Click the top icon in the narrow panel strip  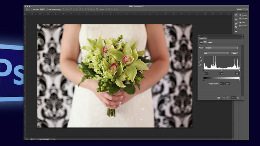(236, 15)
